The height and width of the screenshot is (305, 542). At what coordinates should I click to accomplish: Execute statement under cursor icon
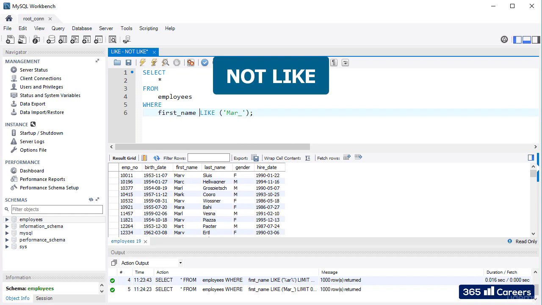[x=154, y=63]
